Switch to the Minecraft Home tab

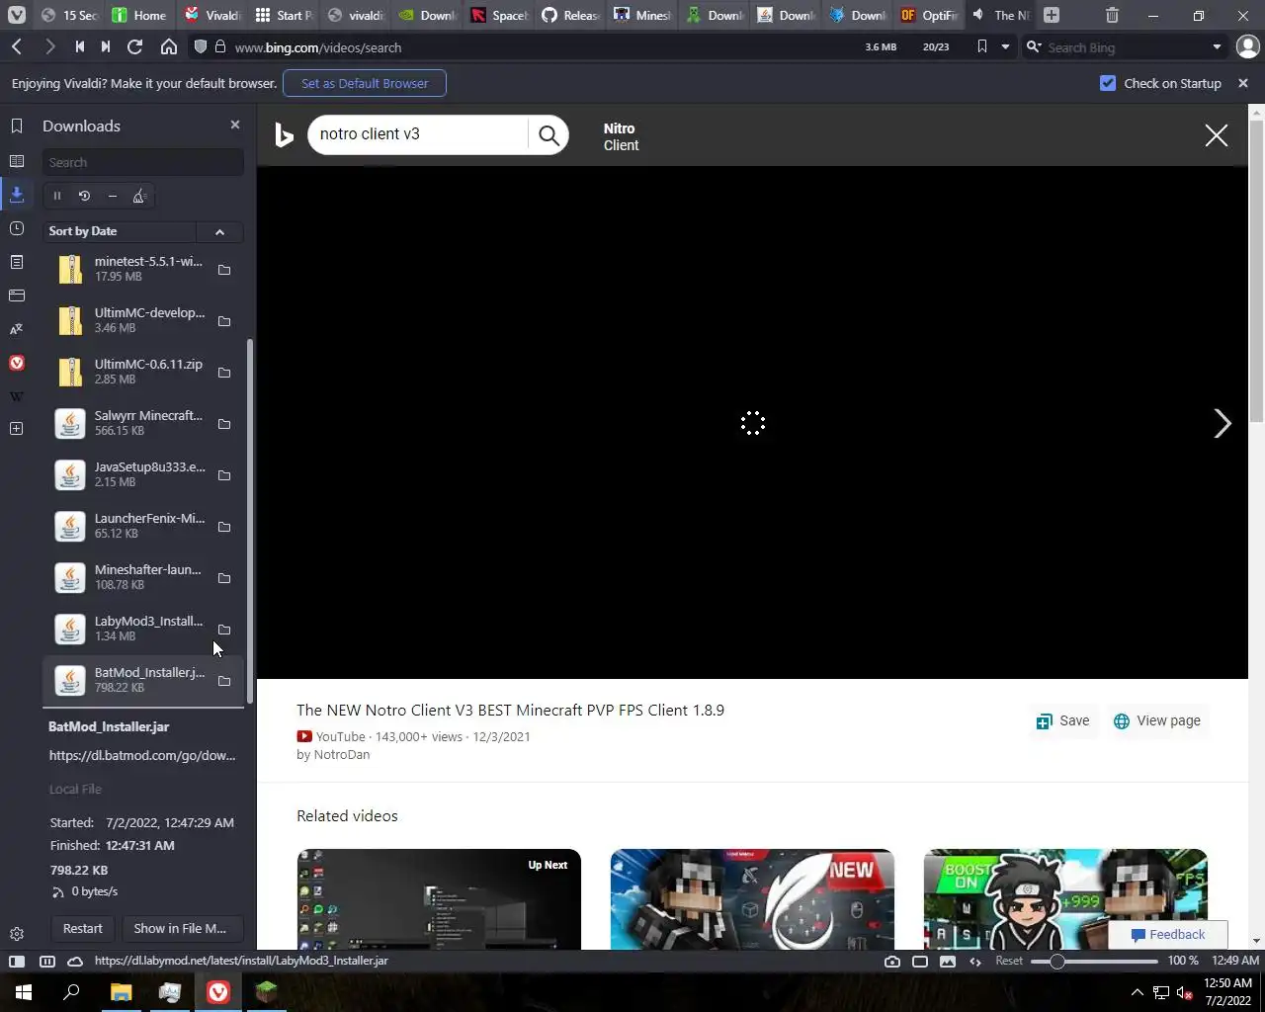click(138, 15)
